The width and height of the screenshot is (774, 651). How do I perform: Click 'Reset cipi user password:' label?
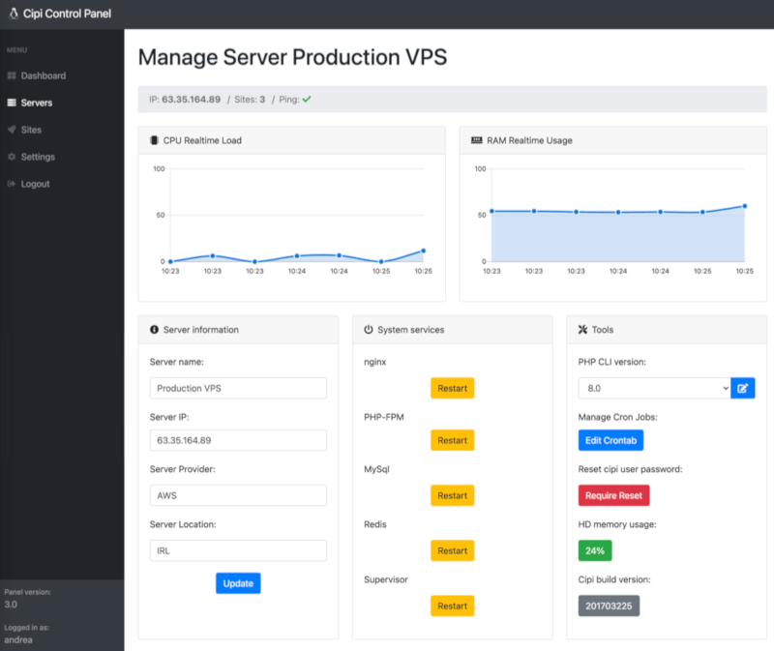coord(630,469)
